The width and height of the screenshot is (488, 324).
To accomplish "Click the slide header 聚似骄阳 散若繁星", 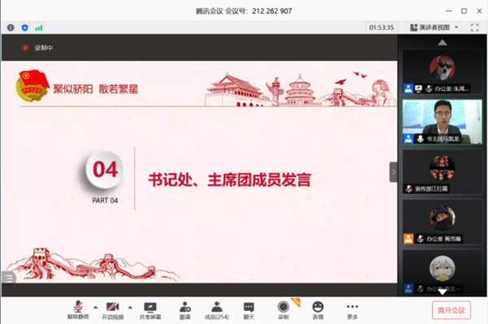I will click(x=95, y=89).
